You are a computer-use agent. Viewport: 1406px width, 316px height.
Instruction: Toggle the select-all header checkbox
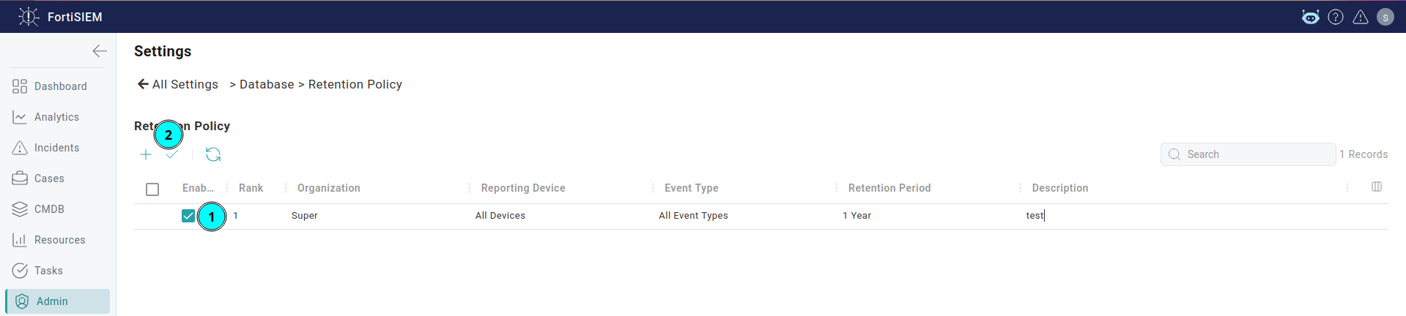tap(152, 189)
